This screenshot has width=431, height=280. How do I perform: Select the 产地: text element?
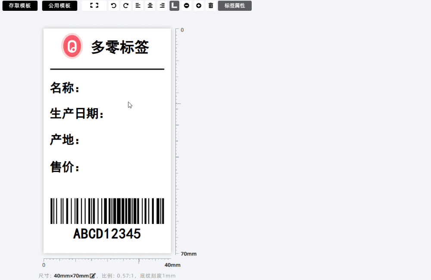click(x=65, y=140)
